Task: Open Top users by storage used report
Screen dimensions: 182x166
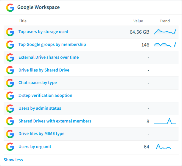Action: [43, 32]
